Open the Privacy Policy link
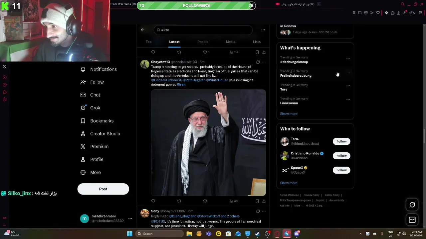The image size is (426, 239). (312, 195)
